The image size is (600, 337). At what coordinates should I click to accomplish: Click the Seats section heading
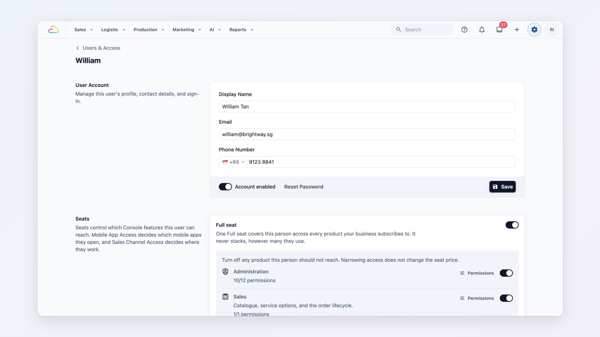click(82, 219)
